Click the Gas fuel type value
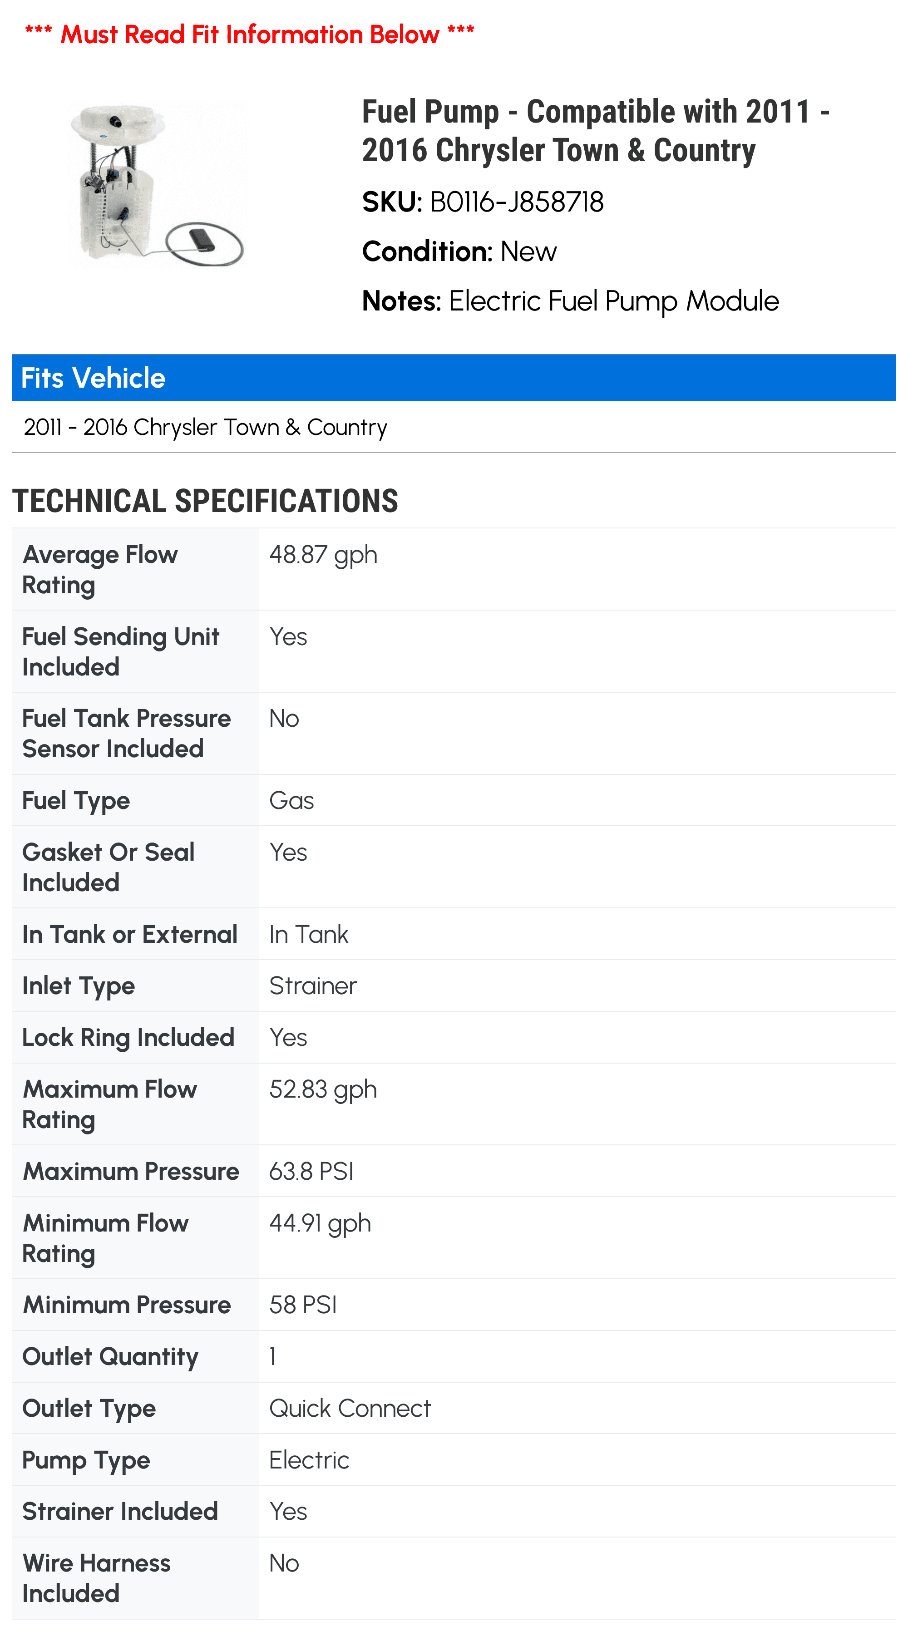 point(291,801)
